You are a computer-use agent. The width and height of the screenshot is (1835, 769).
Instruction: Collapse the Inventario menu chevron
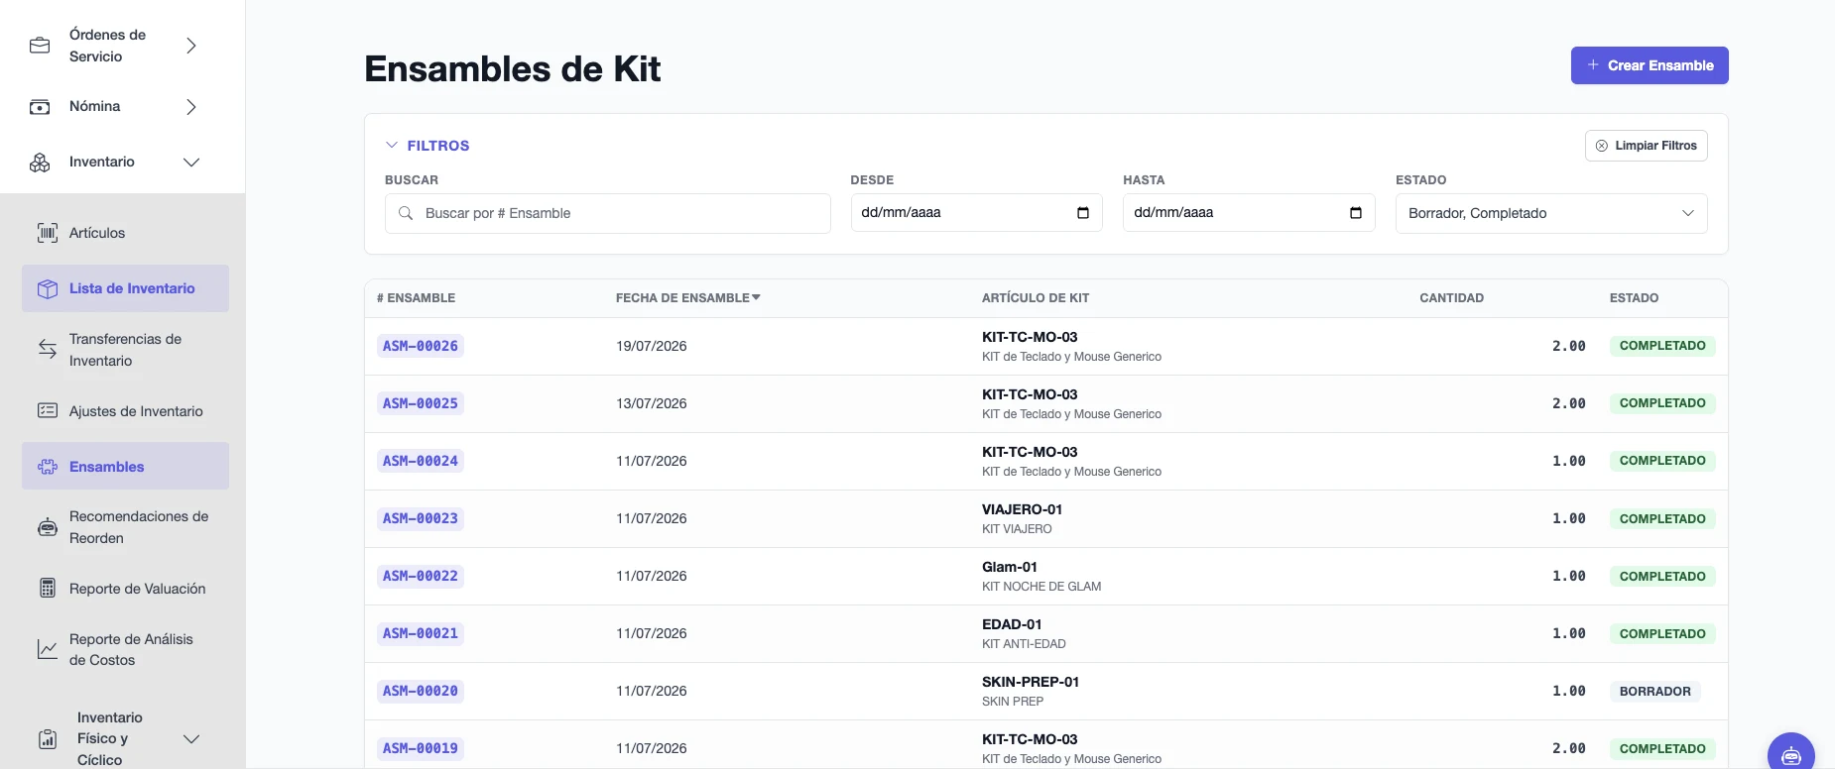(191, 163)
